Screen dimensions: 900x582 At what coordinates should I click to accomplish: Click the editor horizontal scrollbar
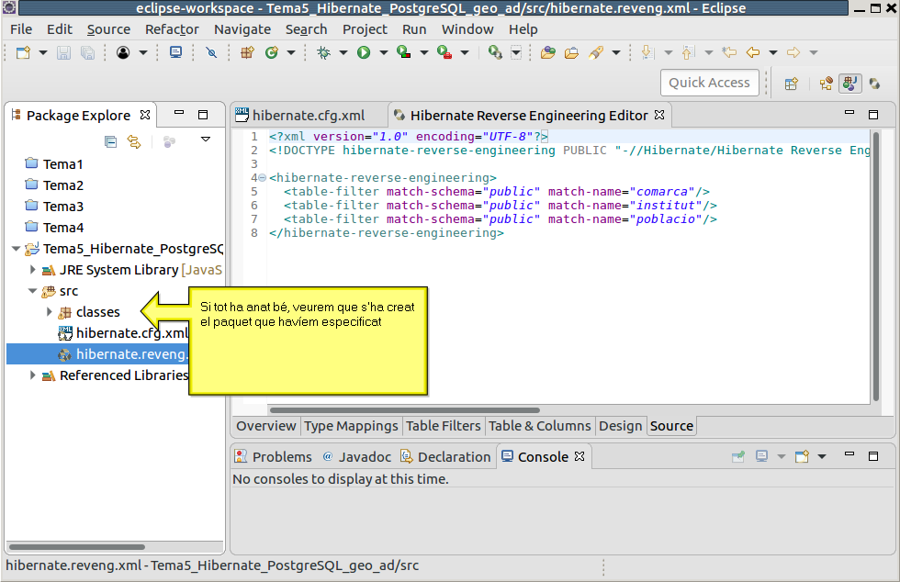(x=405, y=409)
